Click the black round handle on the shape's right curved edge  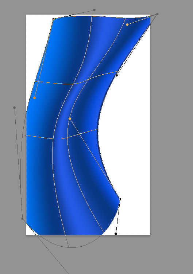(117, 75)
